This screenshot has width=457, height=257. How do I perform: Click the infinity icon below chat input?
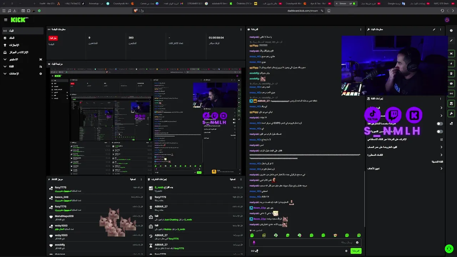tap(253, 251)
